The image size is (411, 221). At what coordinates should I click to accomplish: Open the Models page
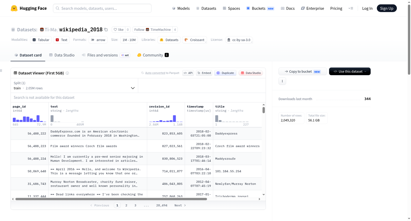pyautogui.click(x=181, y=8)
